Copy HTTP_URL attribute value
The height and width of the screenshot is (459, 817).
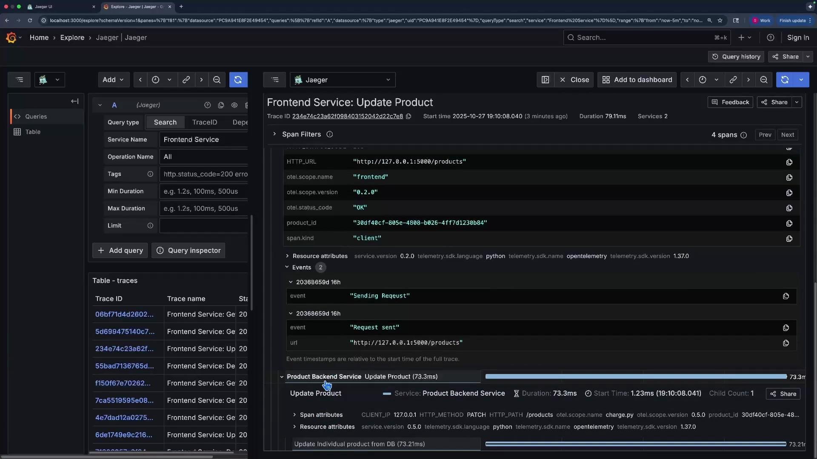point(789,162)
